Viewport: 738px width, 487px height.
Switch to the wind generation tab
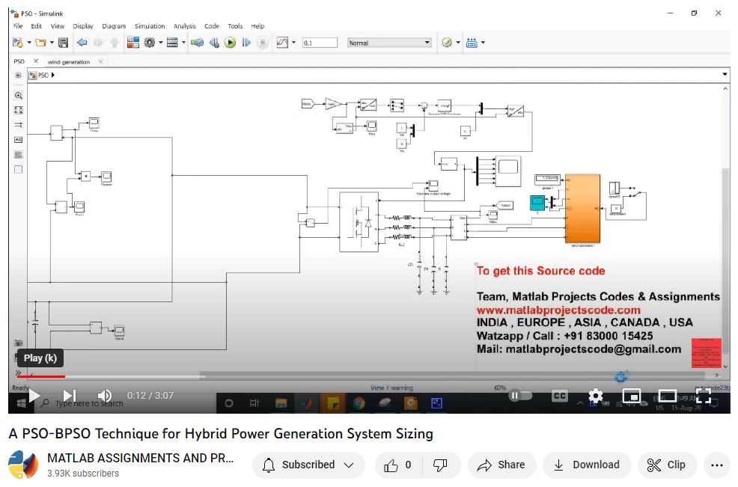[69, 62]
